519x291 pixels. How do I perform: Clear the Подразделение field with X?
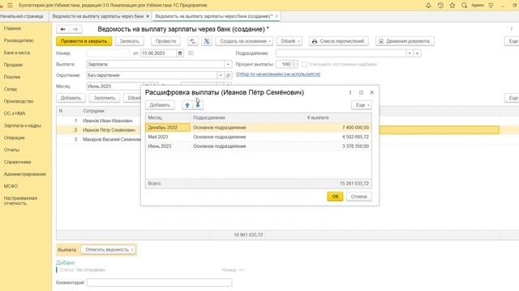[418, 53]
